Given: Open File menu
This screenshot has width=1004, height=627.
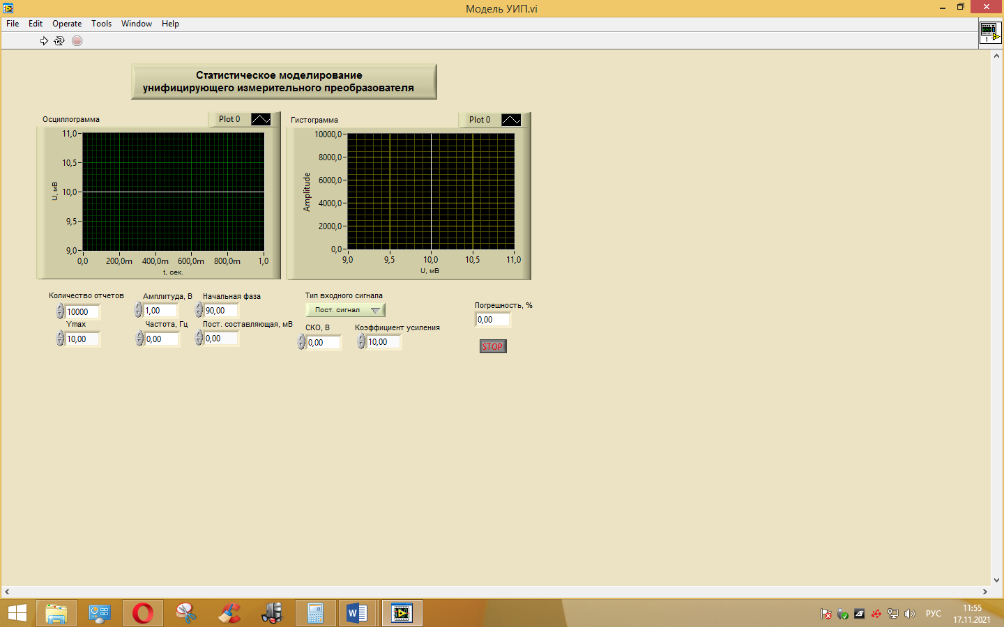Looking at the screenshot, I should click(x=13, y=24).
